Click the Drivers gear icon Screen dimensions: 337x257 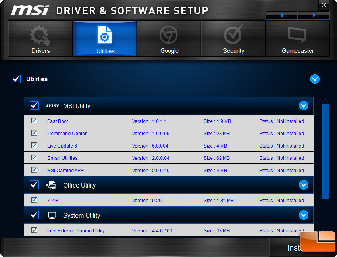click(40, 35)
